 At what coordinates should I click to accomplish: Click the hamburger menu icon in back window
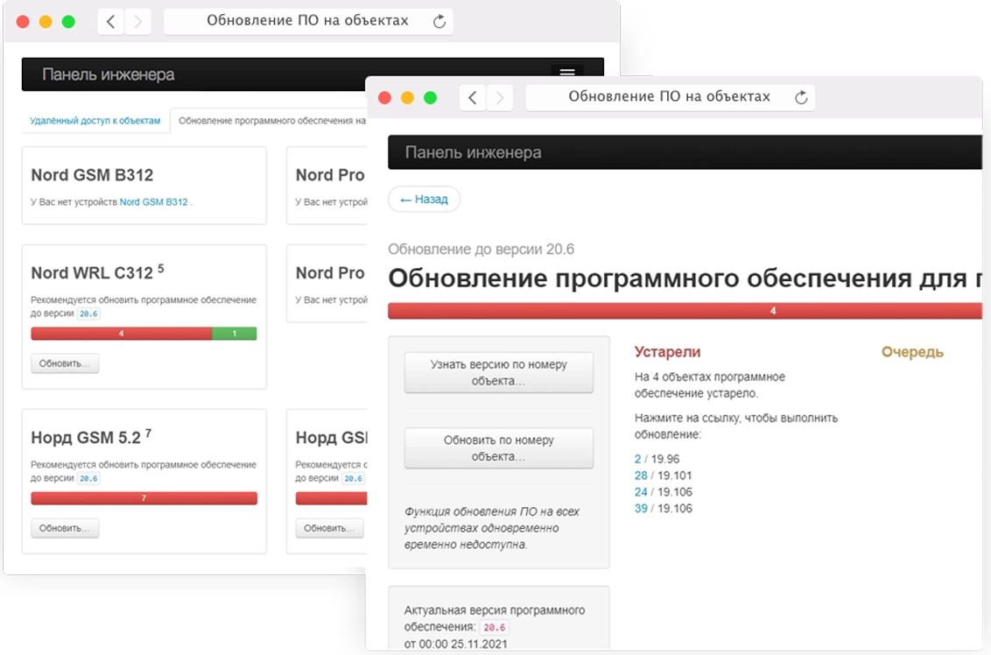pyautogui.click(x=566, y=74)
